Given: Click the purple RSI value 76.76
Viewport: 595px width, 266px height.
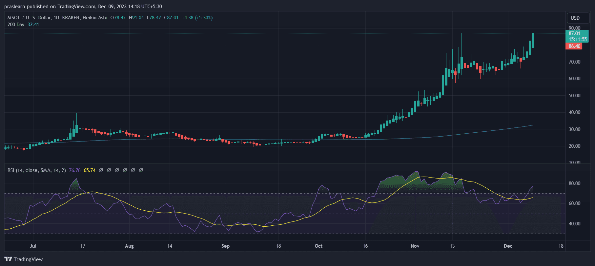Looking at the screenshot, I should click(75, 170).
